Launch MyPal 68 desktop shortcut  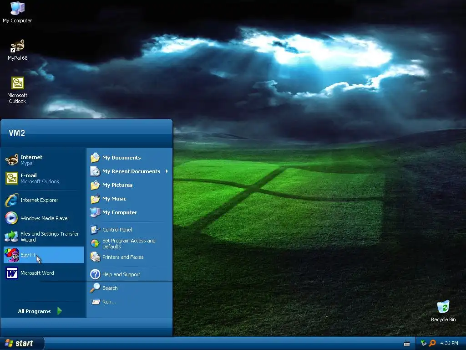[x=17, y=50]
